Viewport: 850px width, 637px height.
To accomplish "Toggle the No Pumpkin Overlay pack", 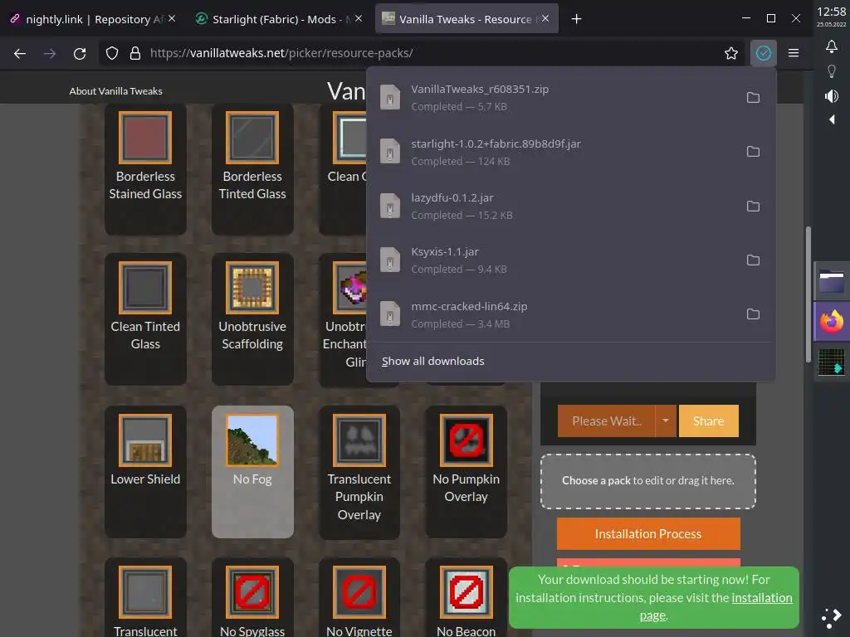I will coord(467,471).
